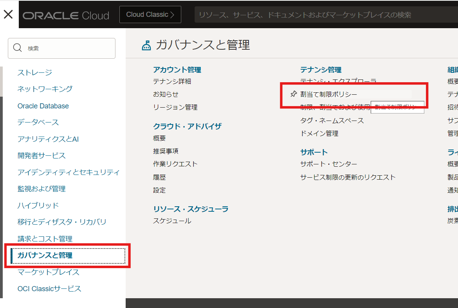Close the navigation menu with X icon
Image resolution: width=458 pixels, height=308 pixels.
click(8, 14)
